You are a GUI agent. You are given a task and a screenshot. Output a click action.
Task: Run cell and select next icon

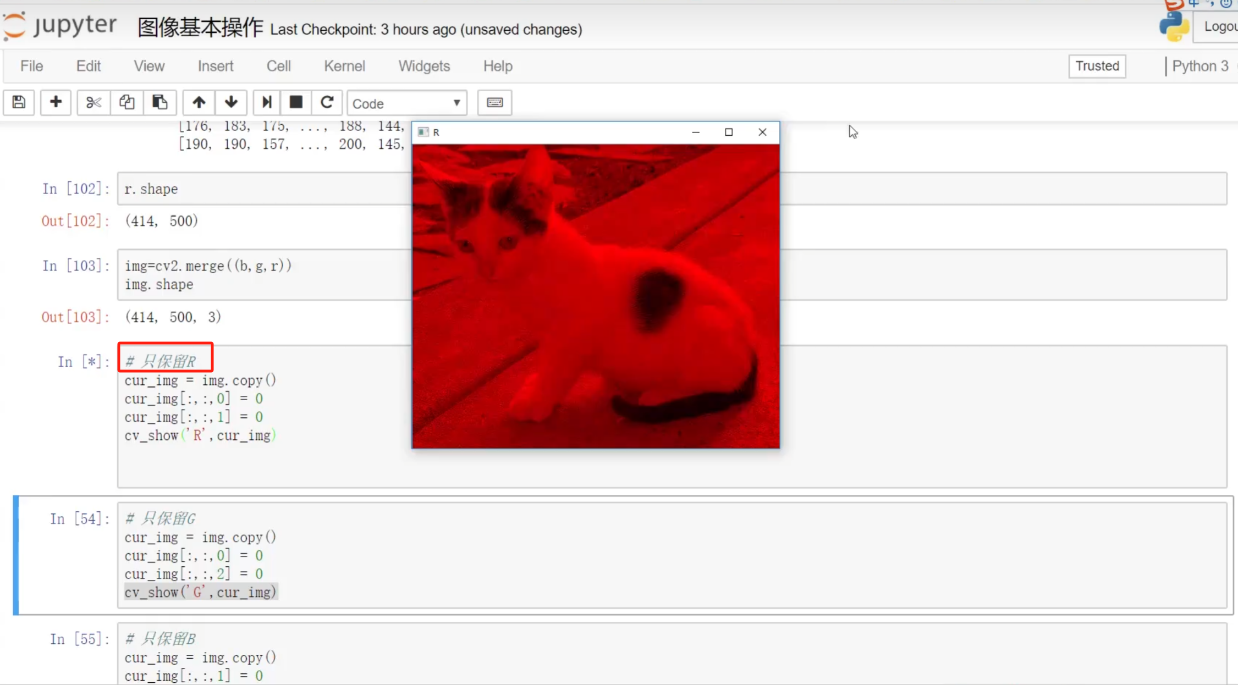(267, 103)
